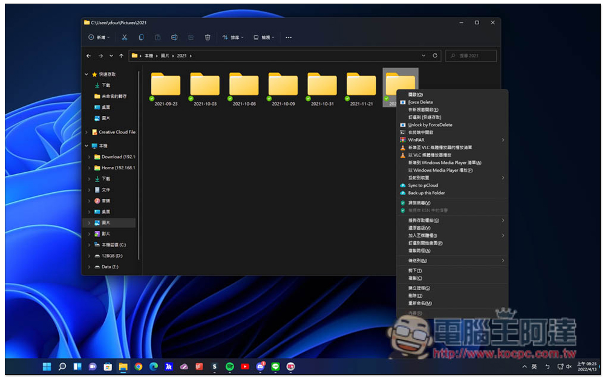Click 本機 segment in address breadcrumb

coord(149,56)
